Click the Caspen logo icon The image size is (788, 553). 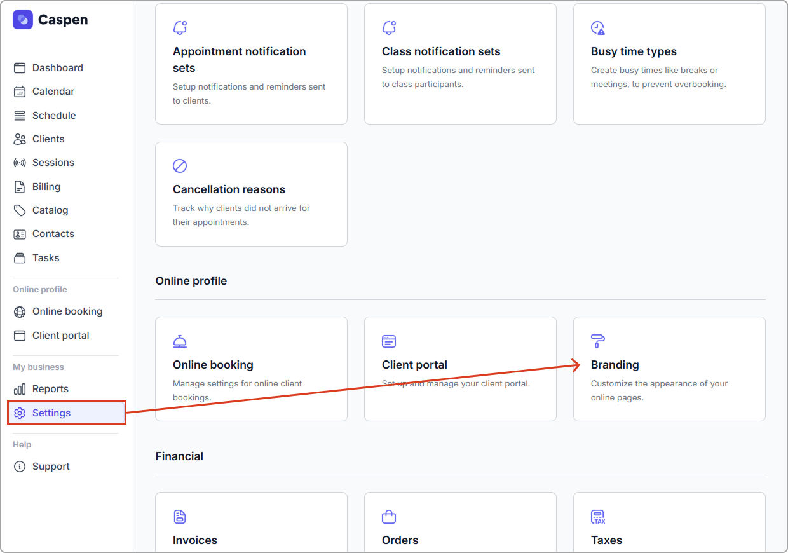pyautogui.click(x=23, y=20)
